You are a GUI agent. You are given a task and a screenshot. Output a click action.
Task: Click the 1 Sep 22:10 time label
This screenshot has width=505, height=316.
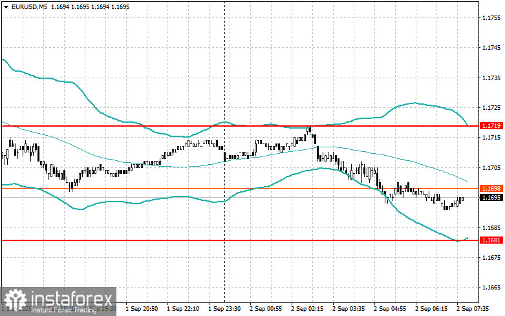183,309
